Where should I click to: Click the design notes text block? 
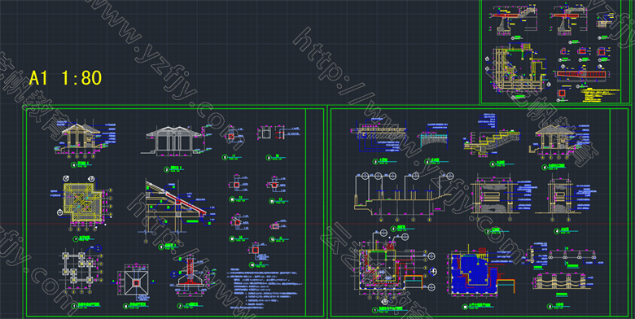coord(265,288)
